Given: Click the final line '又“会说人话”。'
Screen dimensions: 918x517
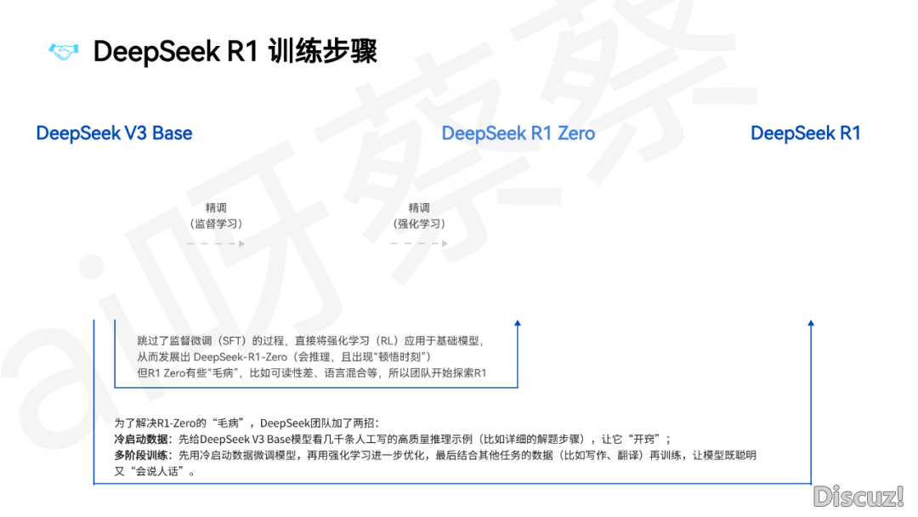Looking at the screenshot, I should pyautogui.click(x=156, y=471).
